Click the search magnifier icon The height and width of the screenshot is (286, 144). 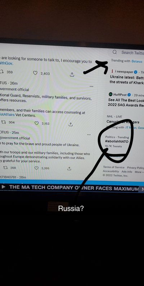point(114,52)
